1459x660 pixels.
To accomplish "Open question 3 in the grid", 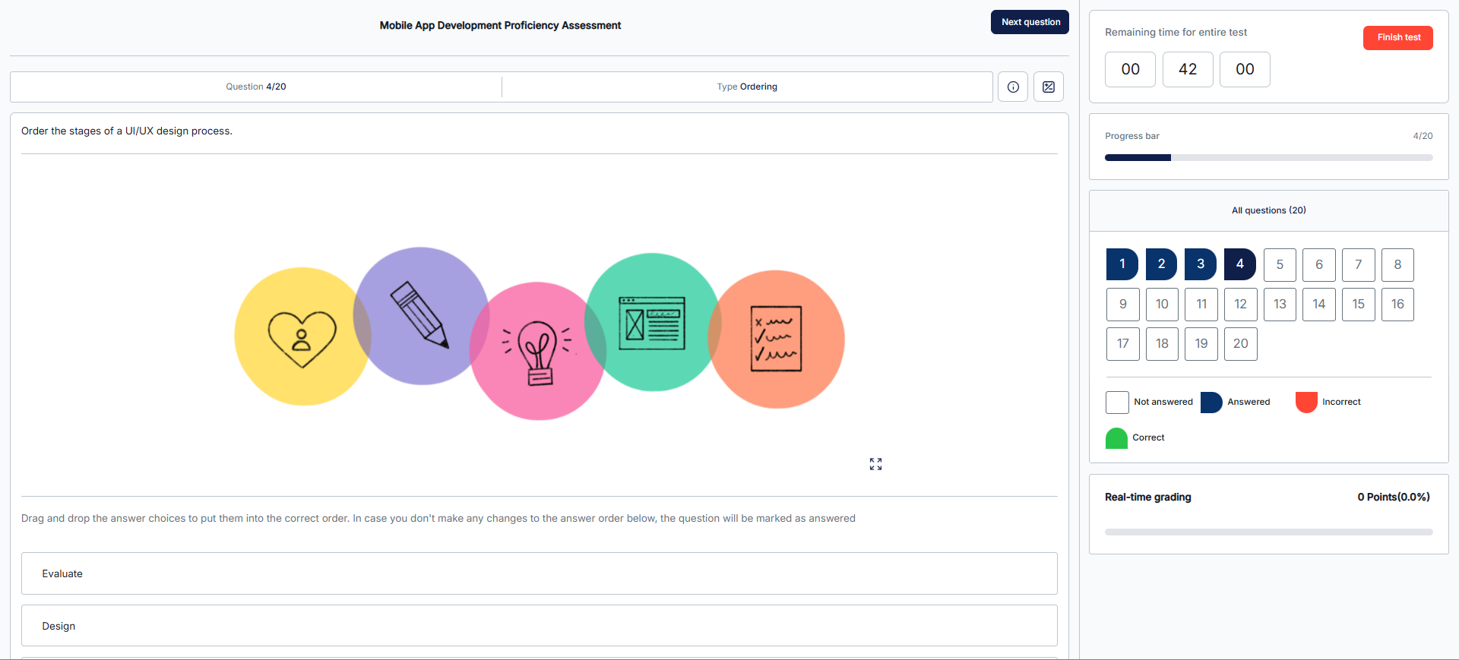I will click(x=1200, y=264).
